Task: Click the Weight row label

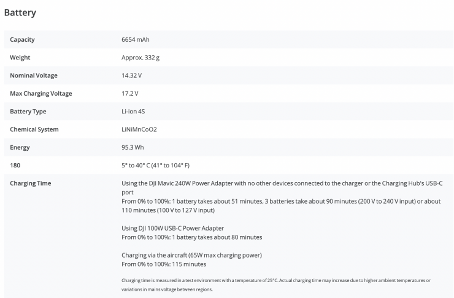Action: pyautogui.click(x=20, y=58)
